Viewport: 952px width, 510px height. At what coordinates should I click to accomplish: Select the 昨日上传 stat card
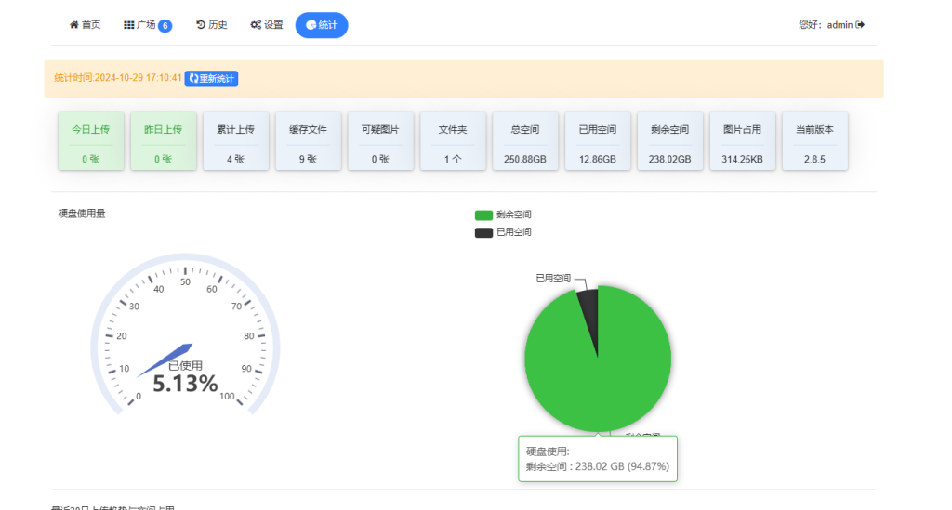coord(164,141)
